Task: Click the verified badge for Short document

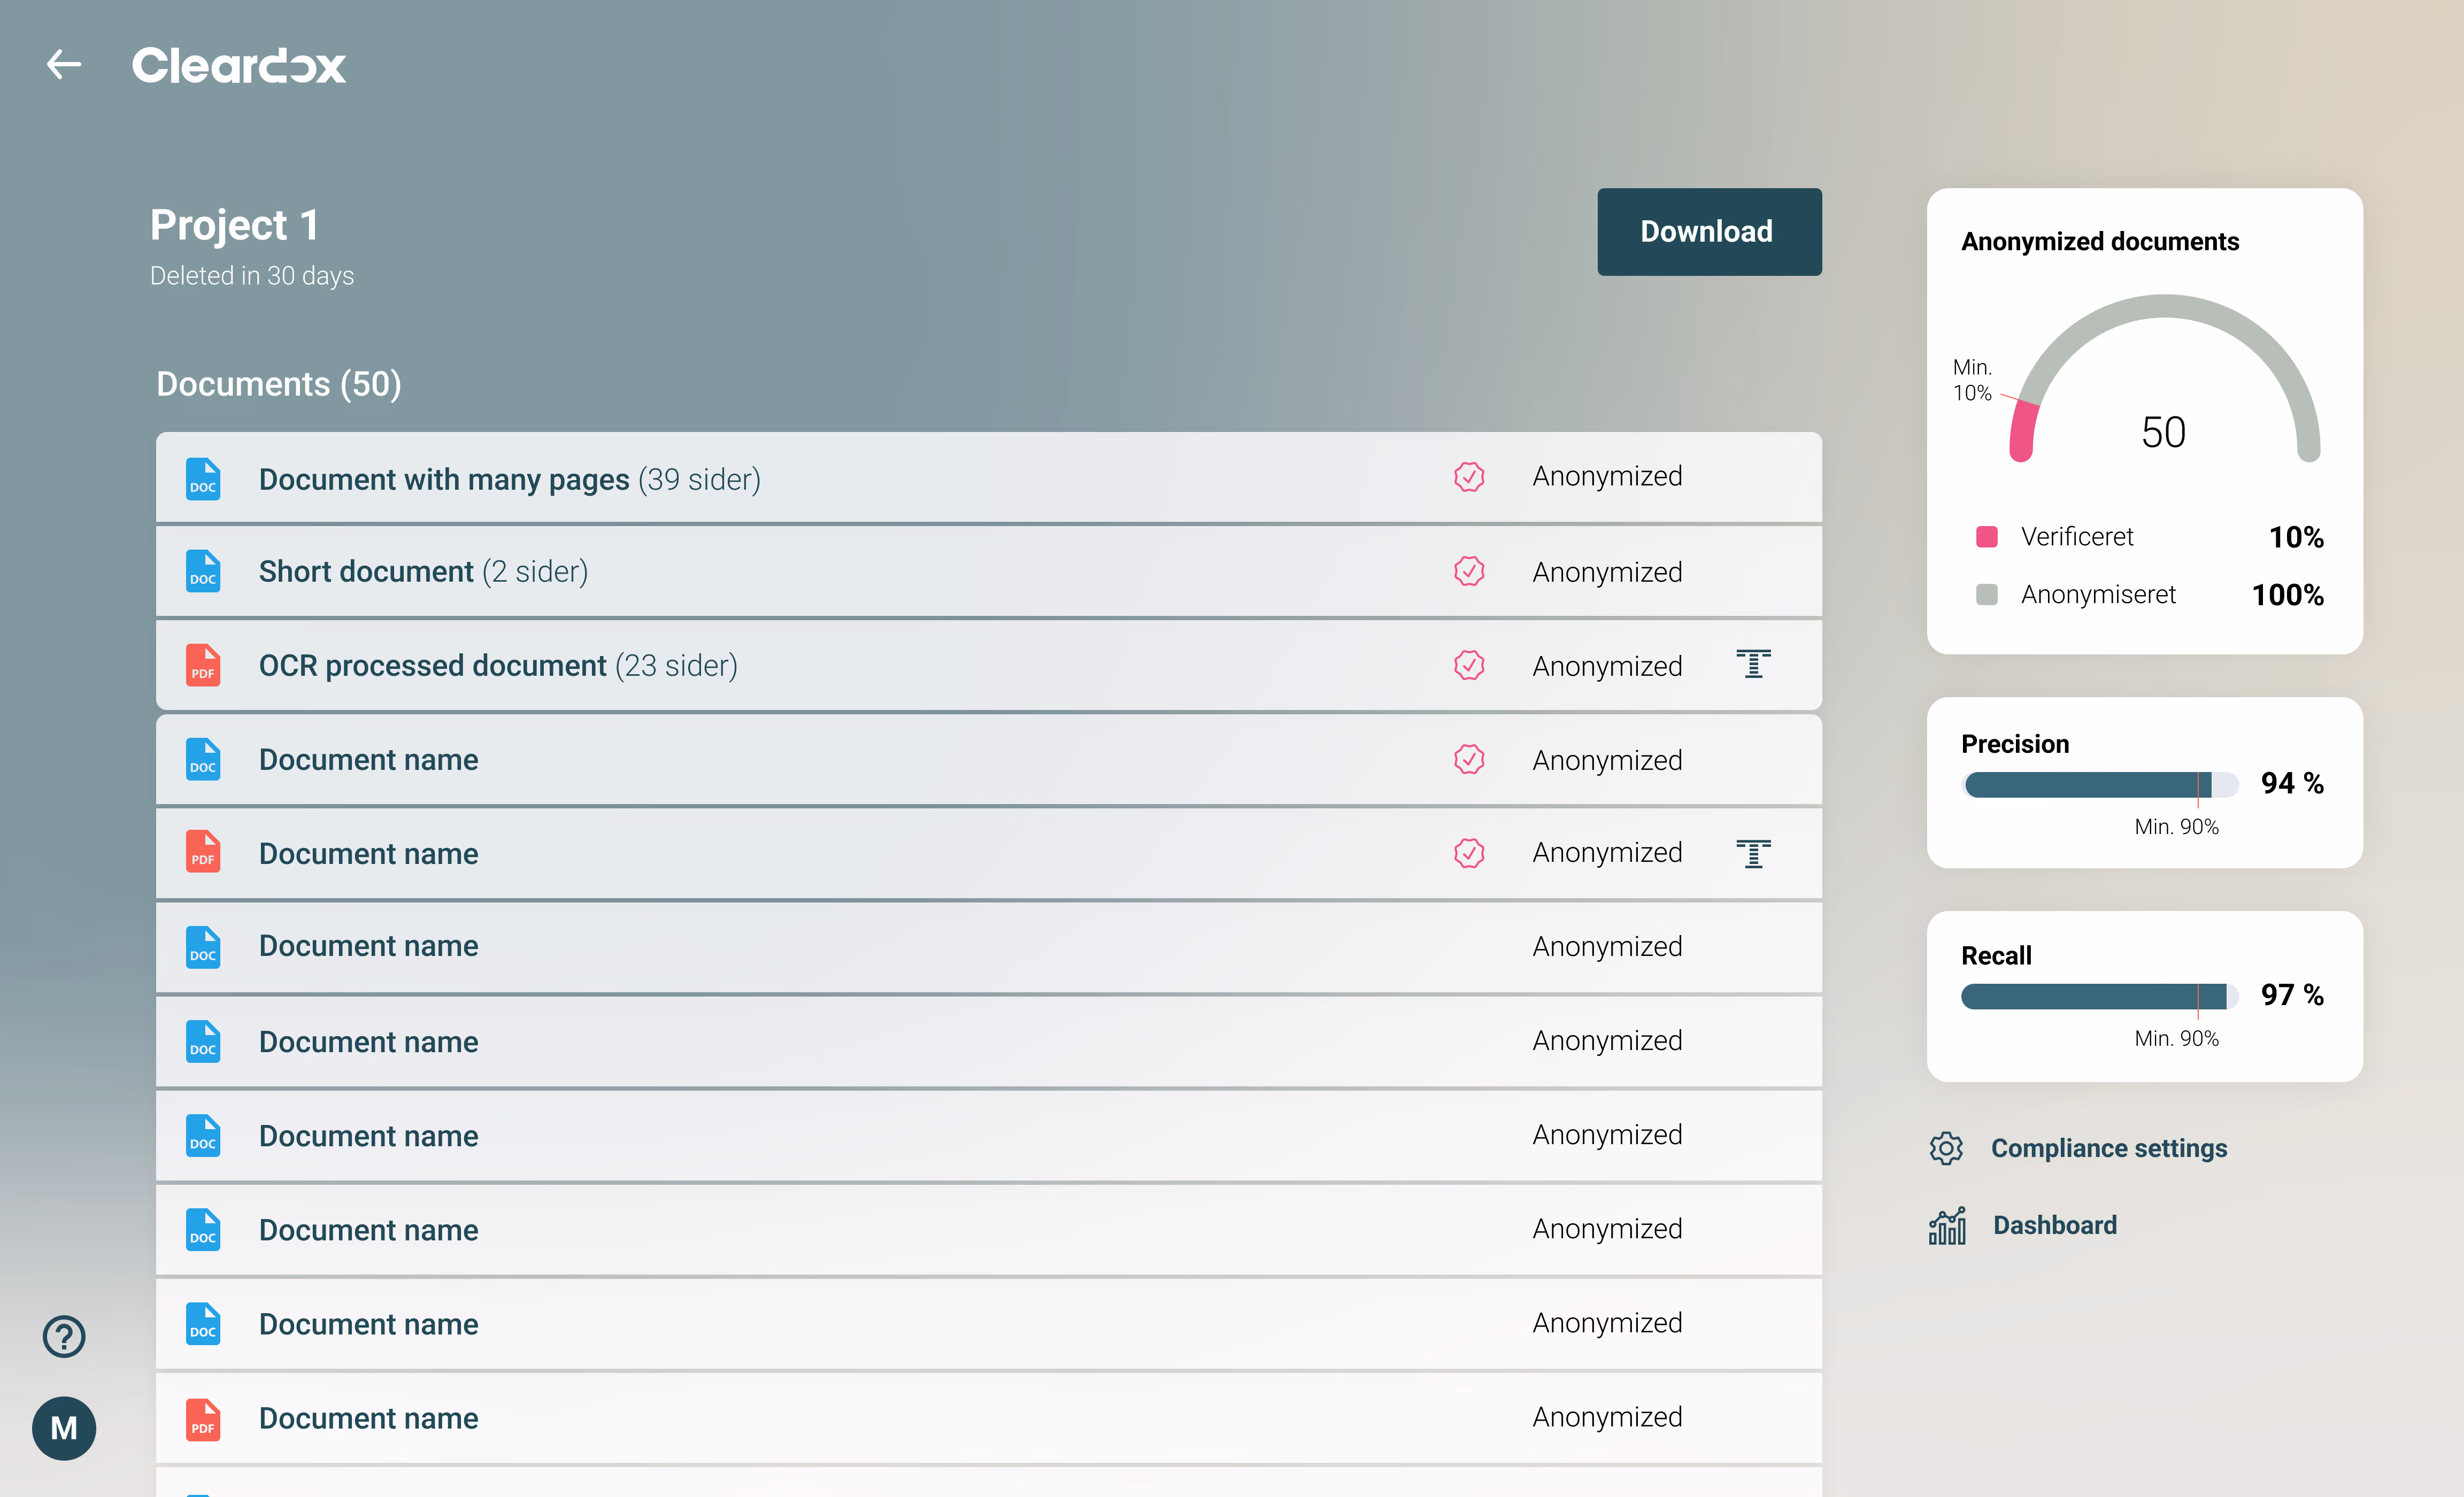Action: tap(1469, 571)
